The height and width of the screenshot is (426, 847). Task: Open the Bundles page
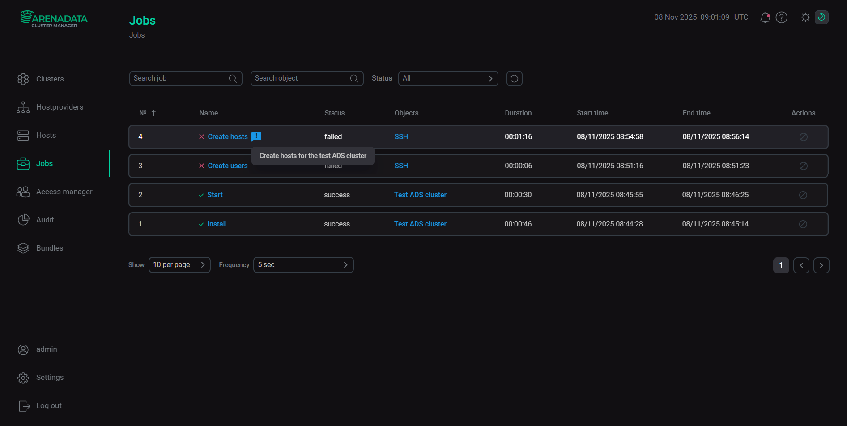click(x=49, y=248)
